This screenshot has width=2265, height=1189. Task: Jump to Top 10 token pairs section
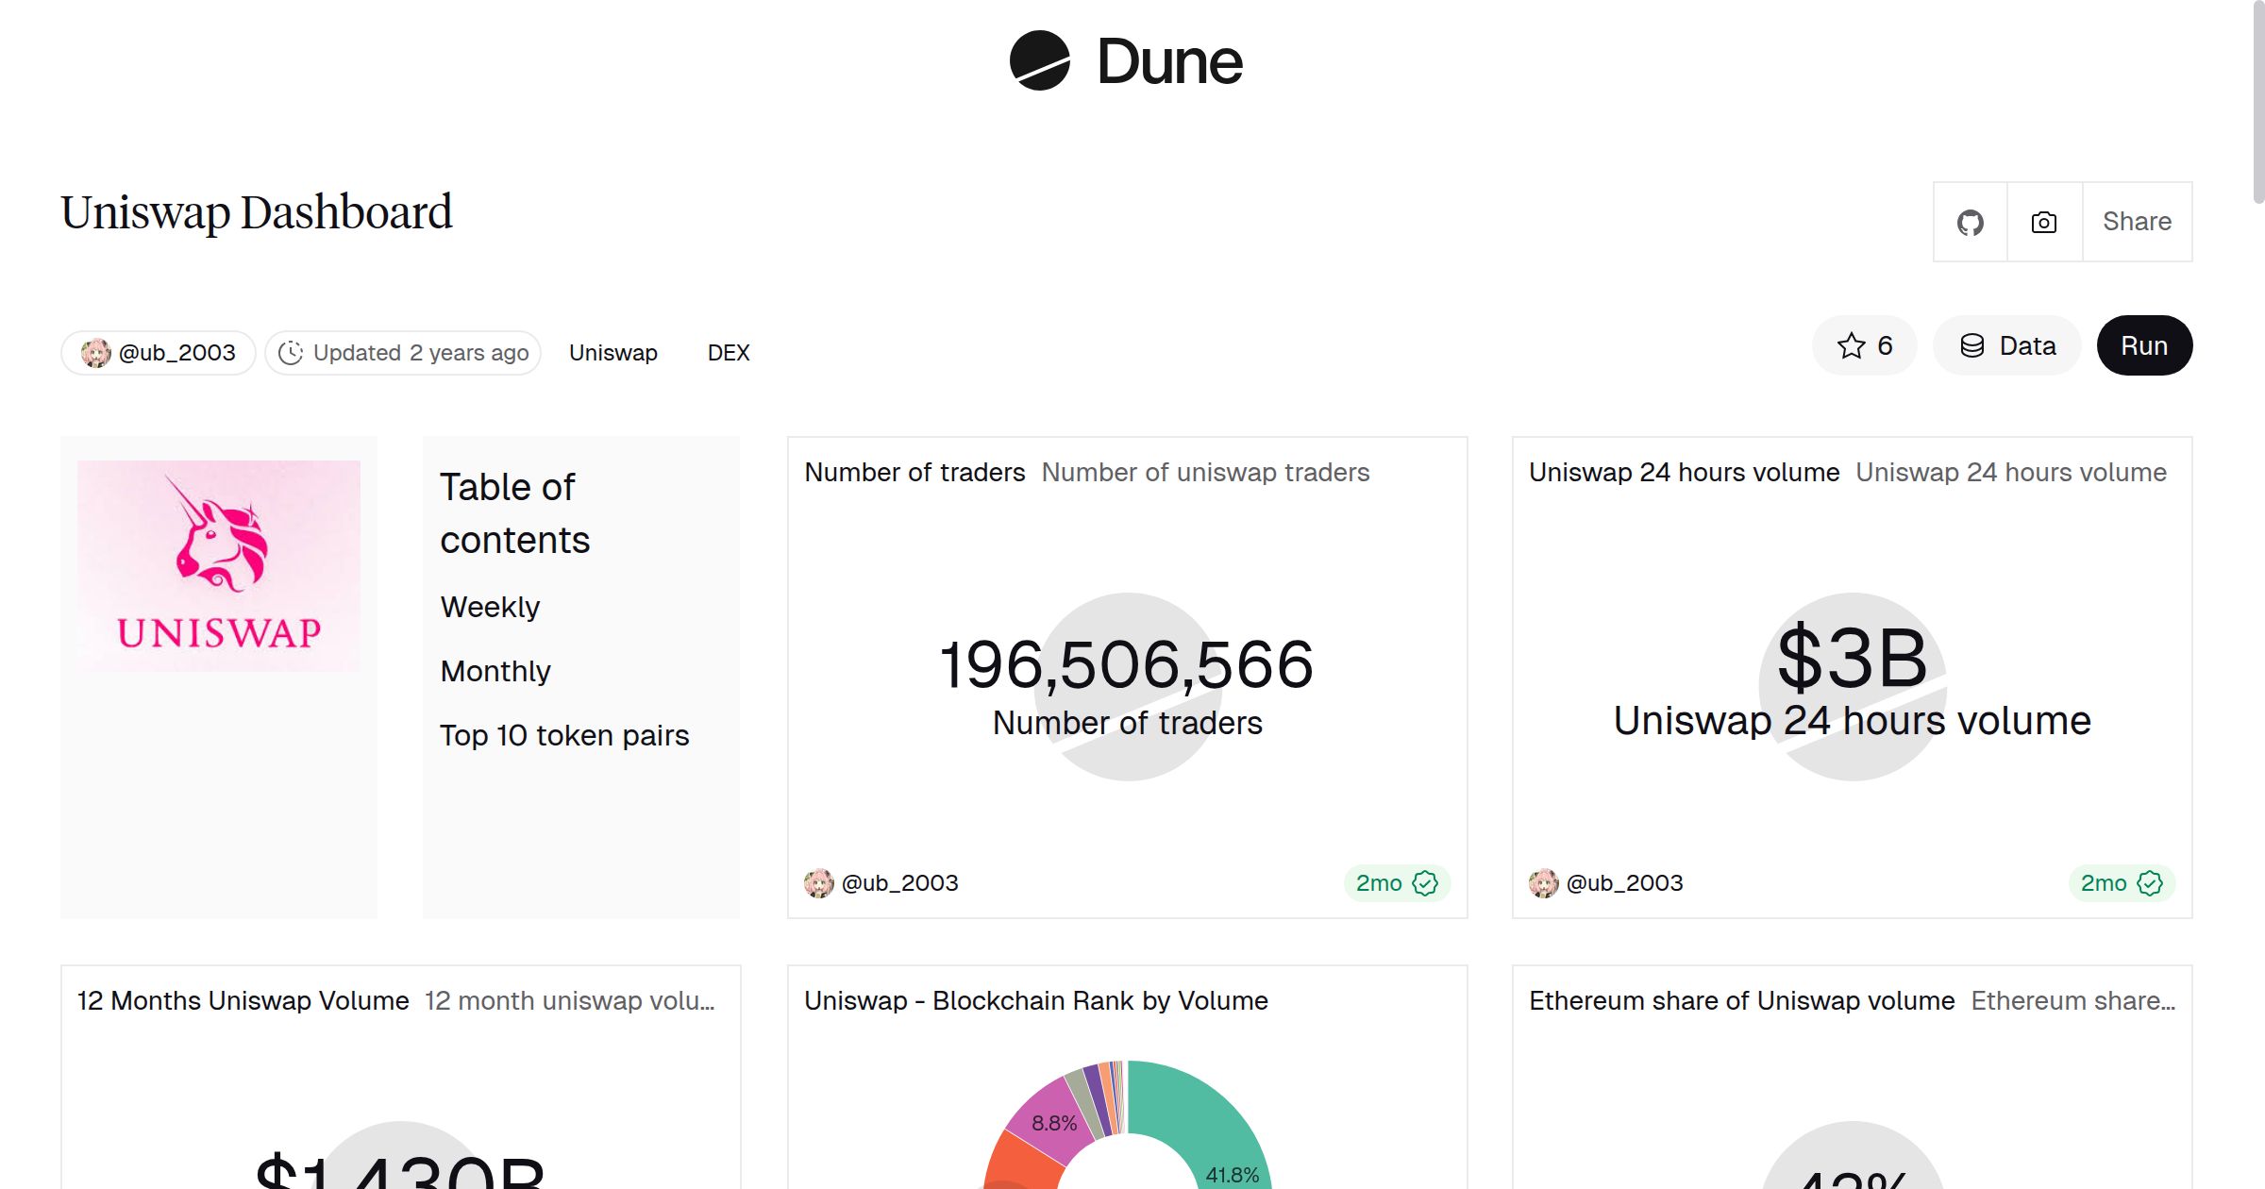pyautogui.click(x=564, y=735)
